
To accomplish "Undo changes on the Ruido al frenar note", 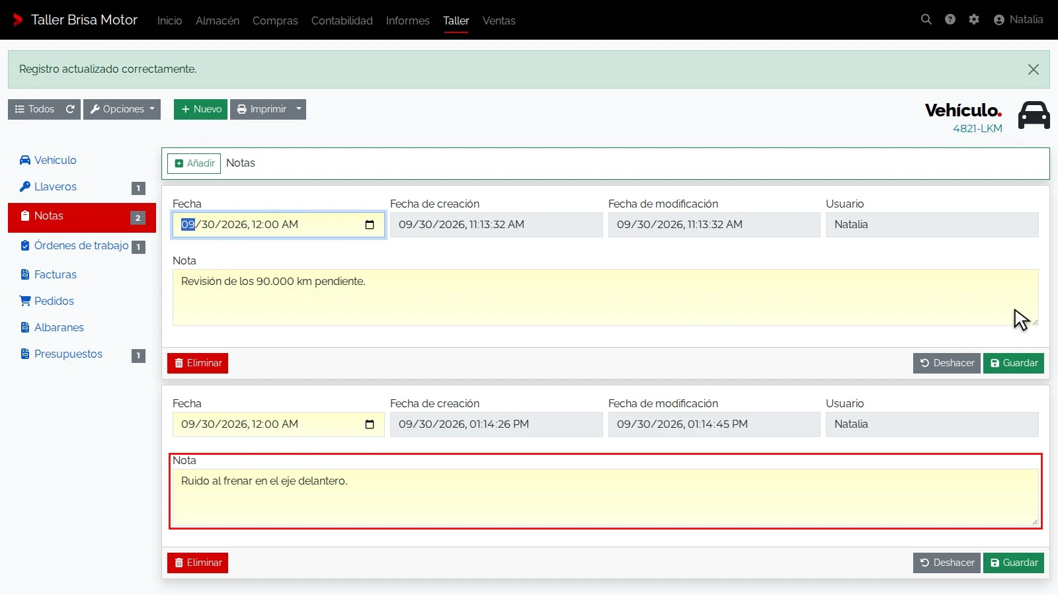I will click(947, 563).
